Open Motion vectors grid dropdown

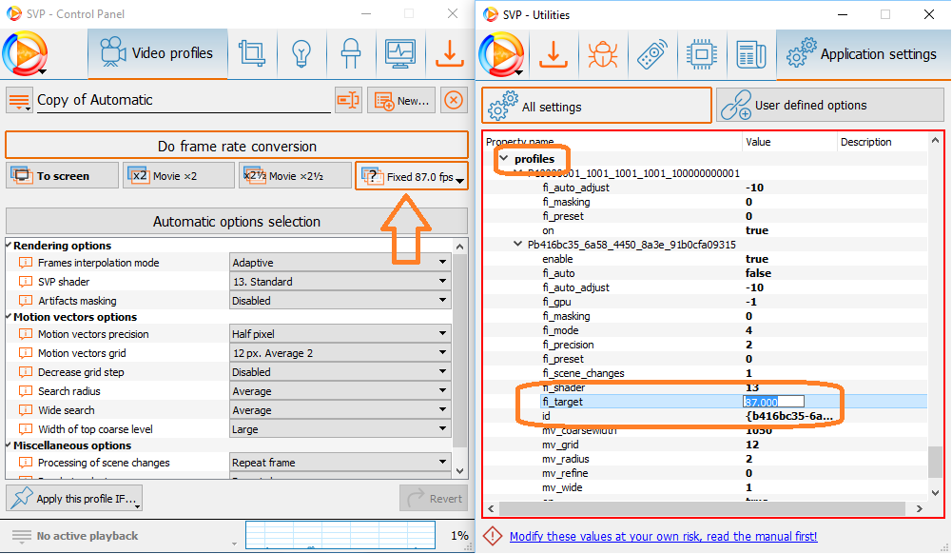coord(340,353)
